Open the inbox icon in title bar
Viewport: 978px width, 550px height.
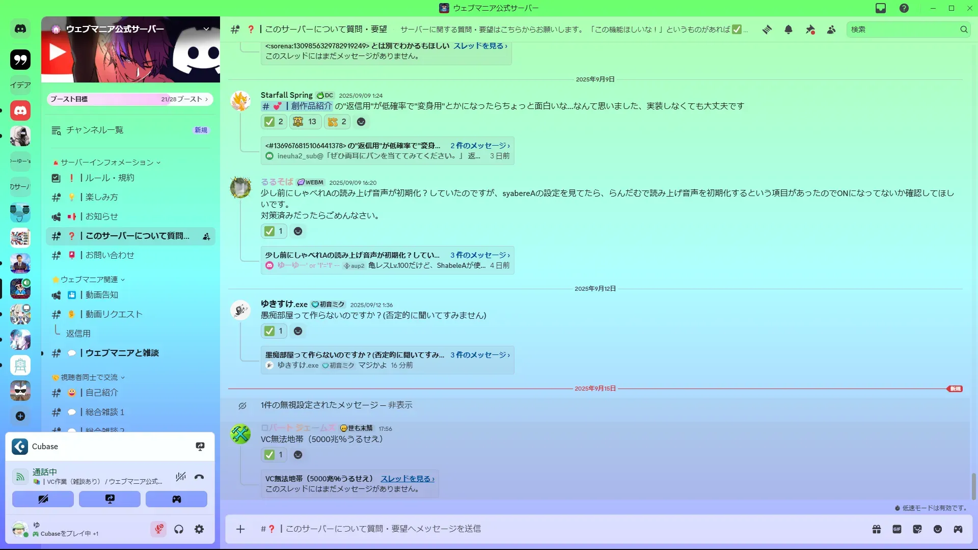[881, 8]
